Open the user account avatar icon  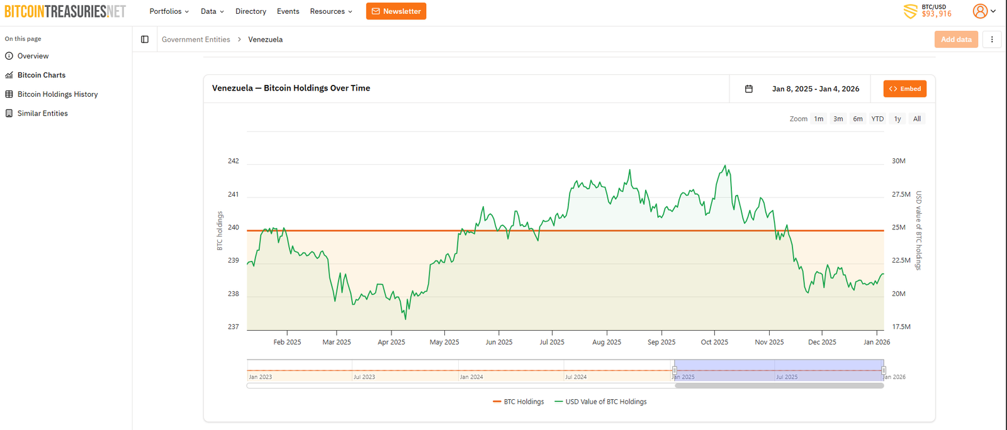pyautogui.click(x=980, y=11)
